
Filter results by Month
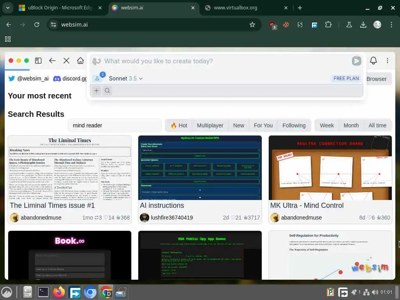351,125
